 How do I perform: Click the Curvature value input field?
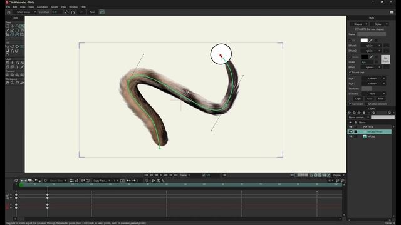57,12
